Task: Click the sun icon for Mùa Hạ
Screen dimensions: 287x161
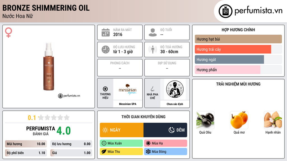Action: 148,143
